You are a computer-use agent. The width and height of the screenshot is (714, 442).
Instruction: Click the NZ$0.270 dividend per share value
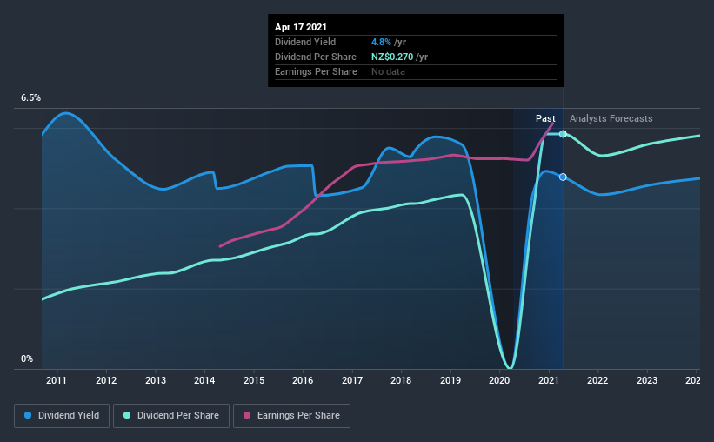pos(392,57)
